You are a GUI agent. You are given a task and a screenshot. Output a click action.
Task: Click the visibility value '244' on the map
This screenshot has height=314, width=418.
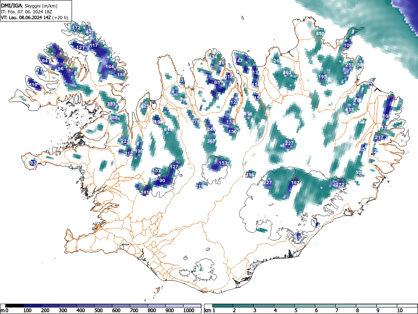(x=211, y=129)
